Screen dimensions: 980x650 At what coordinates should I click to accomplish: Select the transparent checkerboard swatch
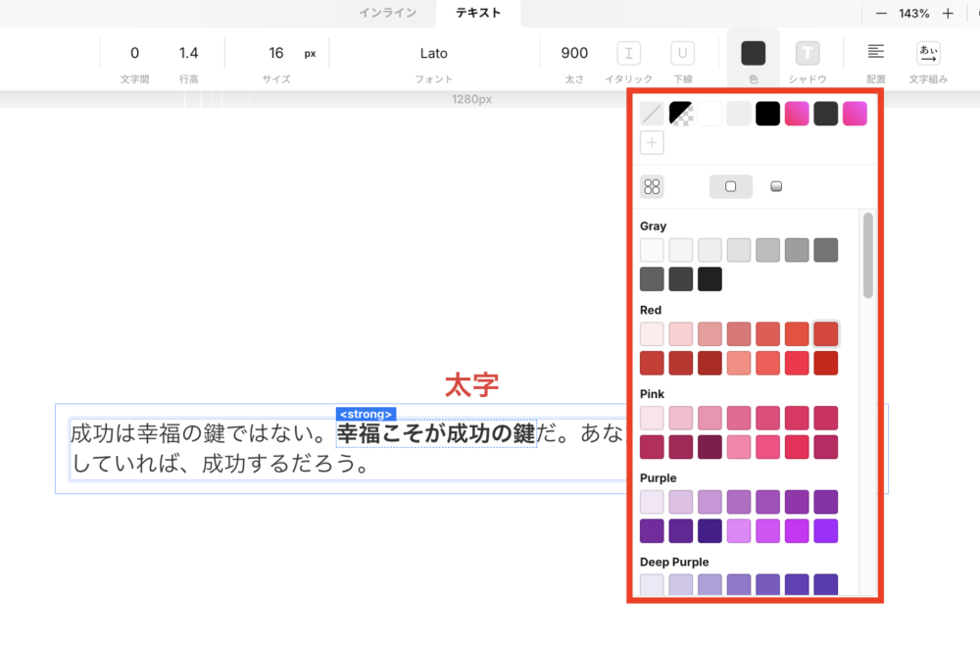(x=681, y=114)
